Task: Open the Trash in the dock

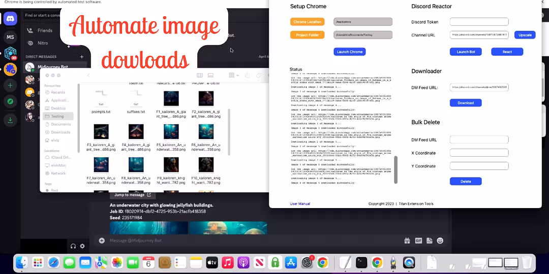Action: (527, 262)
